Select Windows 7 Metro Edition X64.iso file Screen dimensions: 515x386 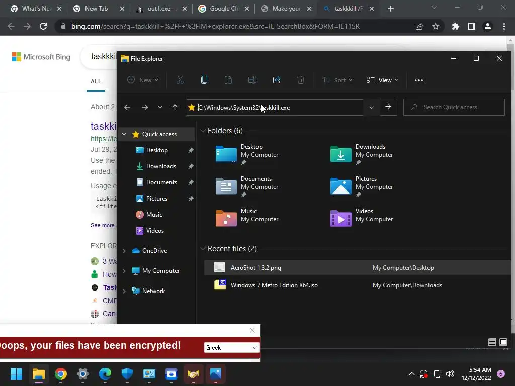[x=358, y=285]
